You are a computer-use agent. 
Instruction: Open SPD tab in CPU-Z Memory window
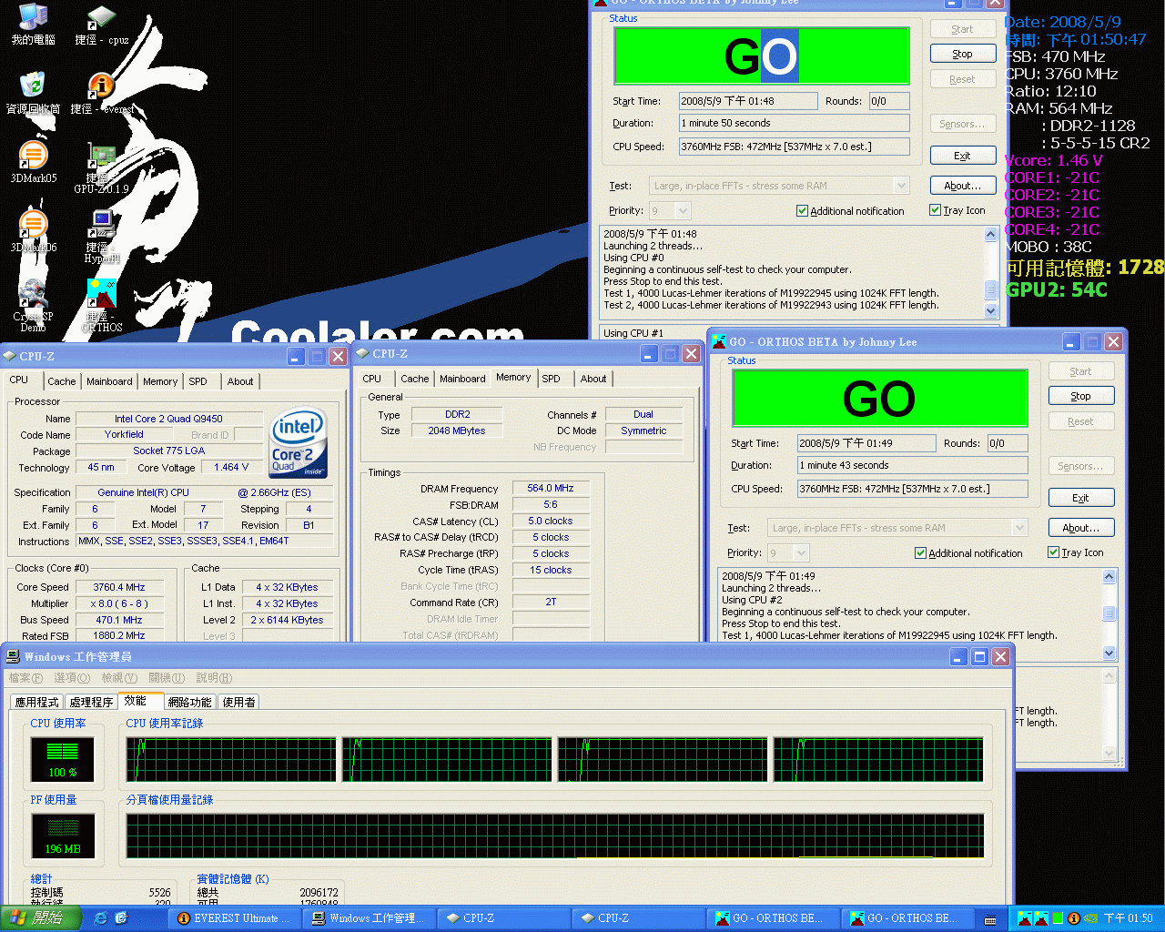[551, 379]
